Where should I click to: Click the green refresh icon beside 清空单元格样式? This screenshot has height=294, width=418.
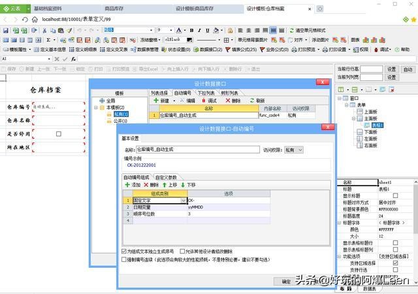[292, 31]
